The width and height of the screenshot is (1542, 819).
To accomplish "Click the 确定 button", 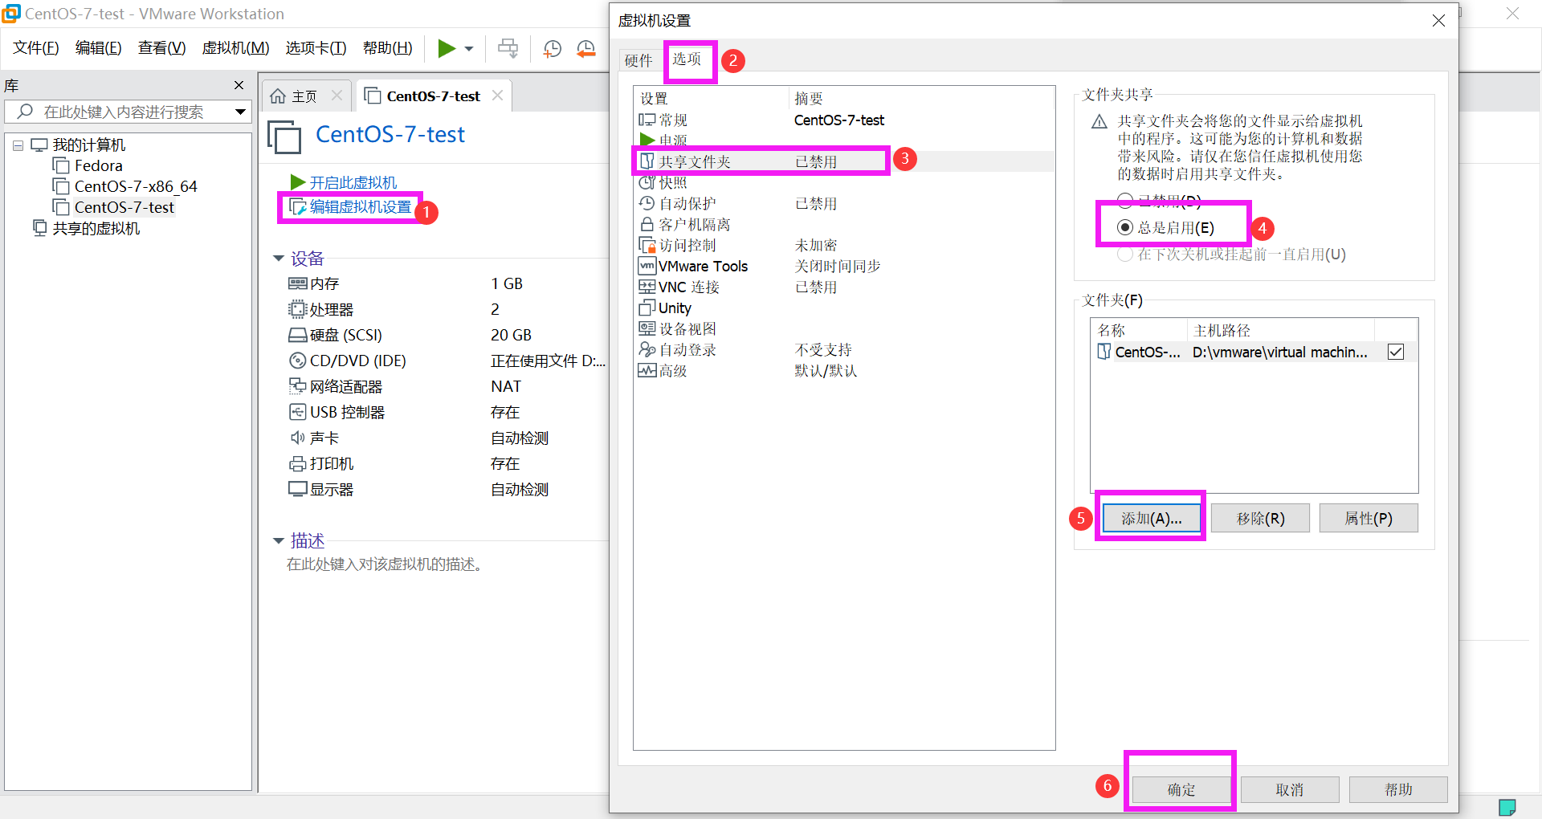I will tap(1181, 790).
